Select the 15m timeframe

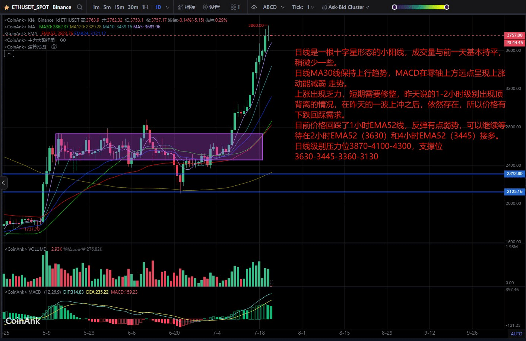(x=119, y=7)
